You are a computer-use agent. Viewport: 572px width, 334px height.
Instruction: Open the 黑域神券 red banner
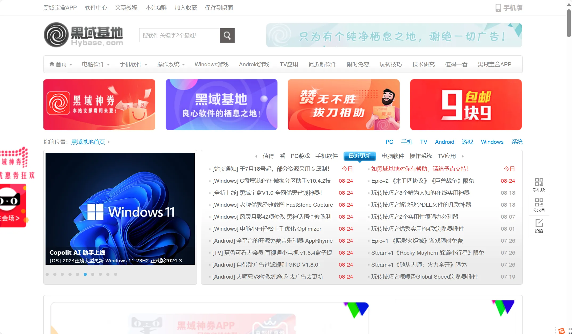click(99, 105)
